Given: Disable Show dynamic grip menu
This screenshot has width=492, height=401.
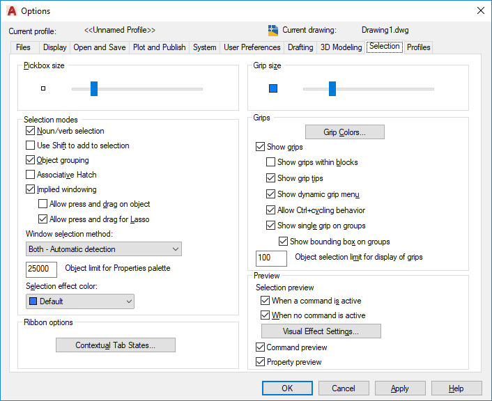Looking at the screenshot, I should (x=271, y=194).
